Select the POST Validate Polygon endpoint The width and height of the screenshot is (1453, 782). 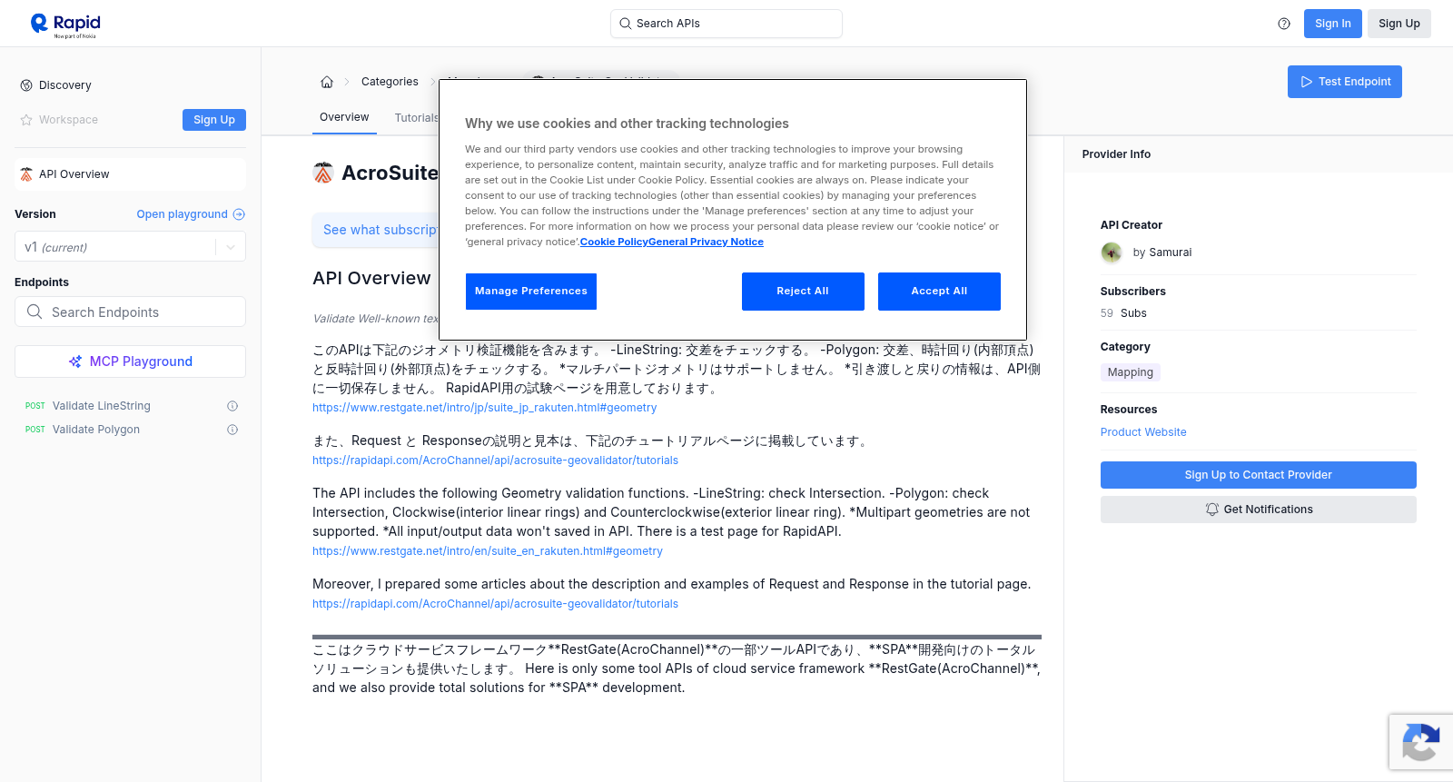tap(95, 430)
